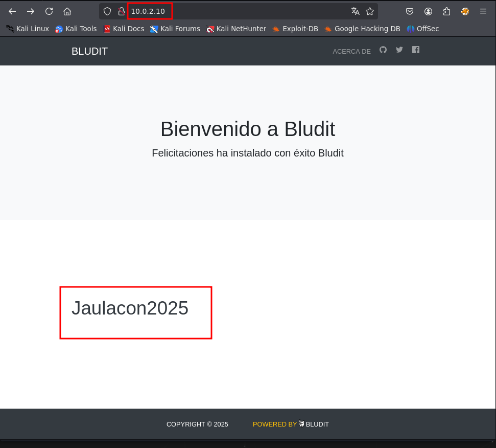
Task: Open the Firefox hamburger menu
Action: [x=483, y=11]
